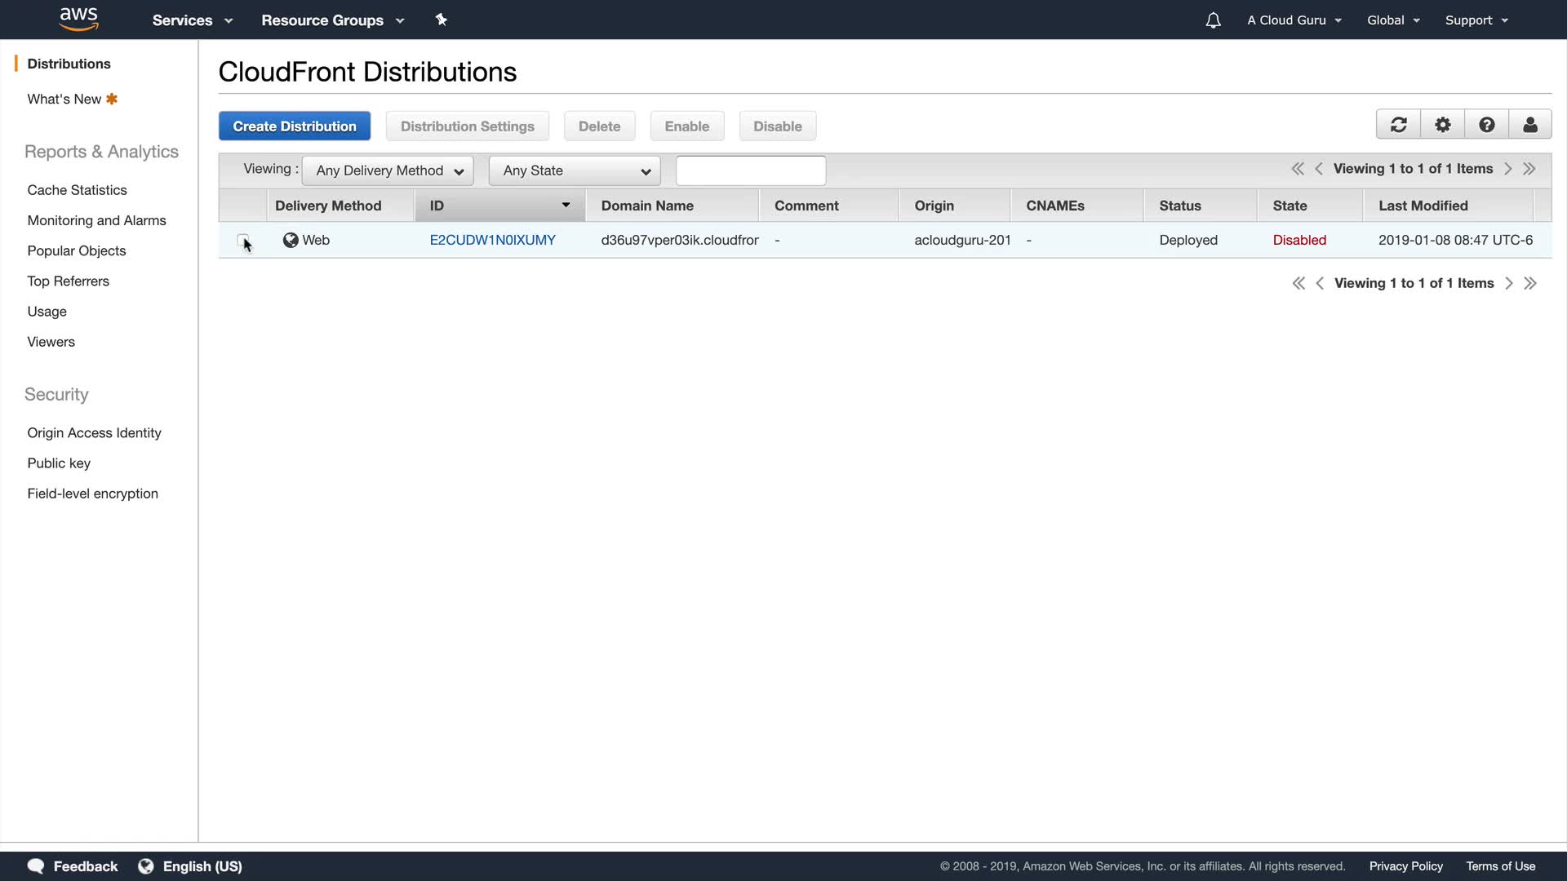Click the Feedback speech bubble icon

click(36, 866)
